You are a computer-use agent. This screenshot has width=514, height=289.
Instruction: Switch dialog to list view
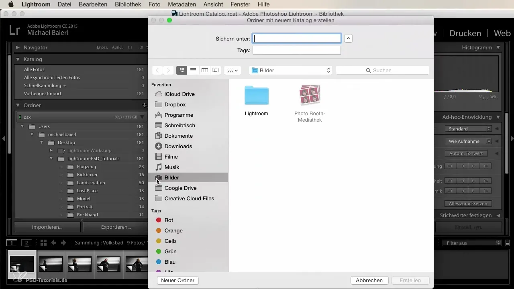click(x=193, y=70)
